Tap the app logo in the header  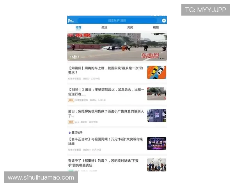coord(71,20)
